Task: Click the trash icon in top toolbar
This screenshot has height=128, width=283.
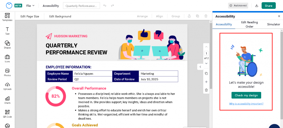Action: point(206,16)
